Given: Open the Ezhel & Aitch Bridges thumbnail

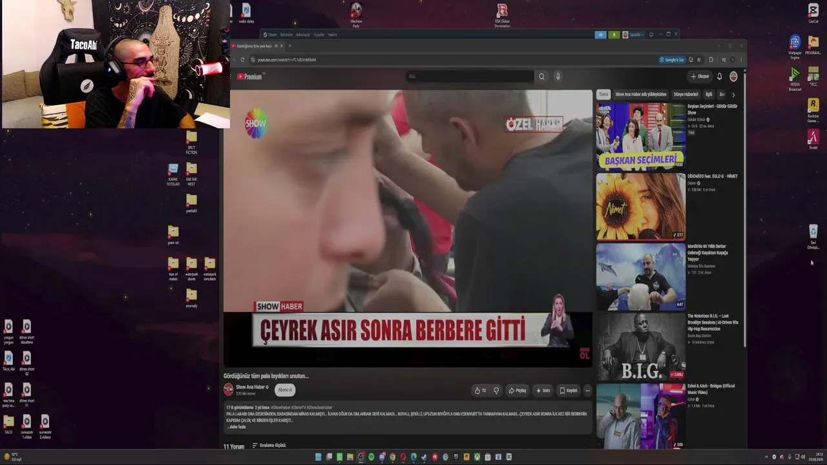Looking at the screenshot, I should pyautogui.click(x=641, y=417).
